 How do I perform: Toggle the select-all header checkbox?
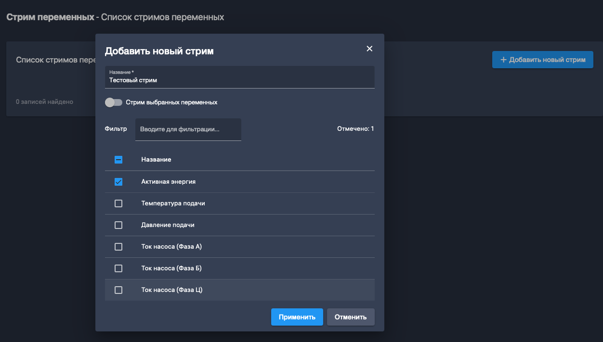tap(118, 160)
